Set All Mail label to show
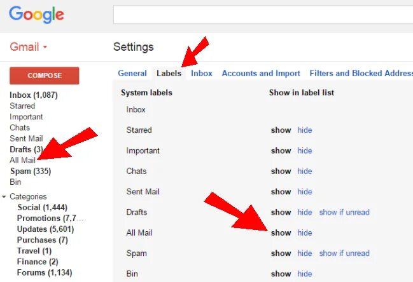Viewport: 413px width, 282px height. [x=281, y=232]
